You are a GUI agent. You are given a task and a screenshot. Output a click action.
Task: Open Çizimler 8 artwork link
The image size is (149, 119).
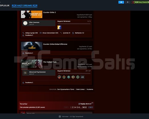[x=66, y=33]
